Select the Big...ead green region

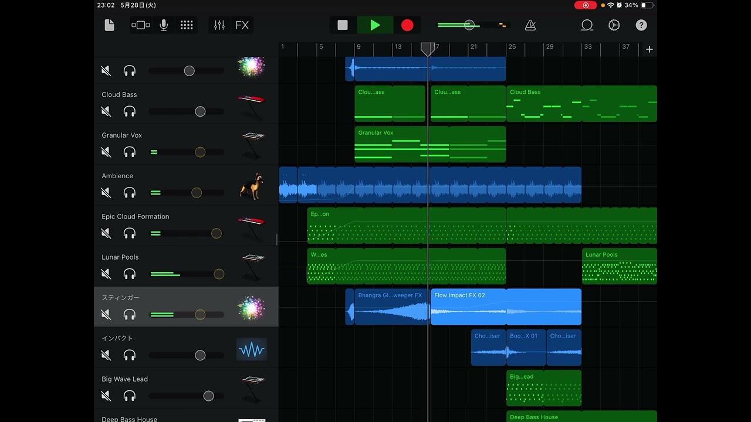pos(544,388)
